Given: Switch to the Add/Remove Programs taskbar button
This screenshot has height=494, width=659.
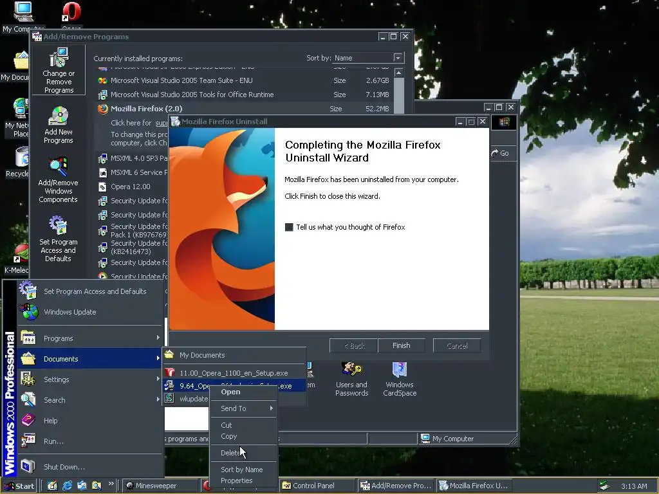Looking at the screenshot, I should (396, 486).
